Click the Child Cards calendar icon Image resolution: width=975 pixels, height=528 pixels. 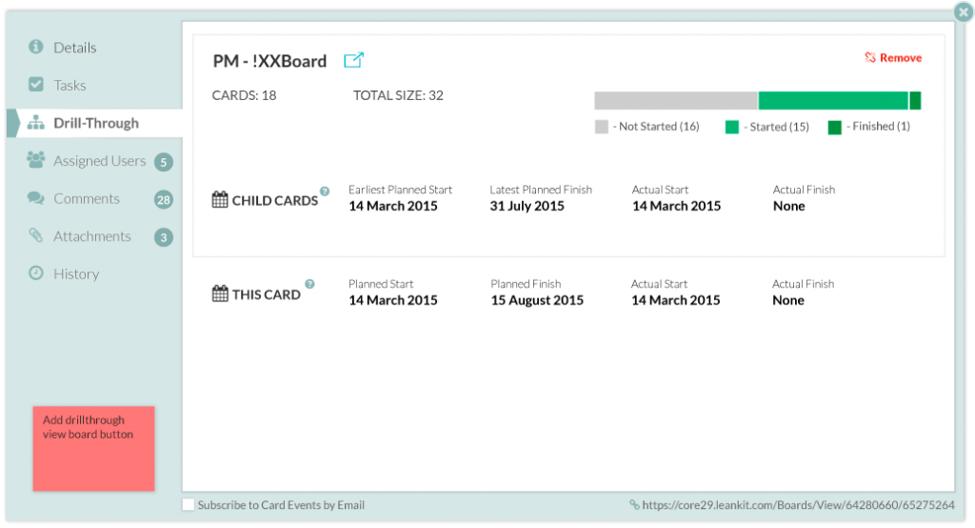220,200
